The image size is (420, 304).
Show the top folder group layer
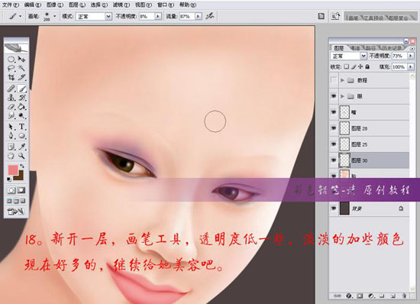tap(334, 80)
